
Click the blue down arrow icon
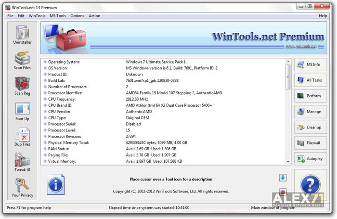pos(283,178)
